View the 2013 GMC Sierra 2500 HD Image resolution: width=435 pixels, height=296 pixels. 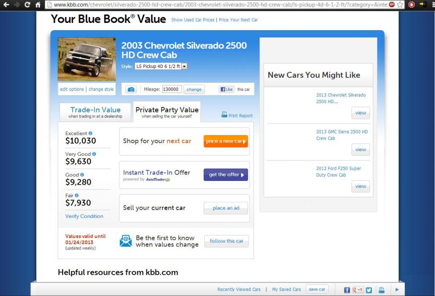coord(360,150)
